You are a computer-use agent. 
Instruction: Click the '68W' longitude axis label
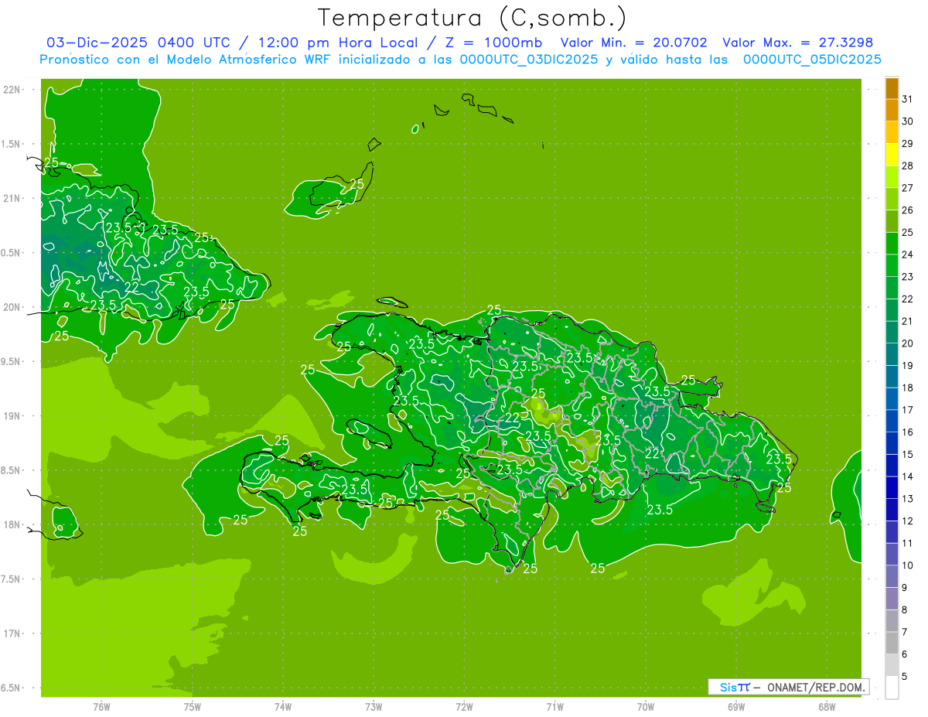[x=827, y=707]
